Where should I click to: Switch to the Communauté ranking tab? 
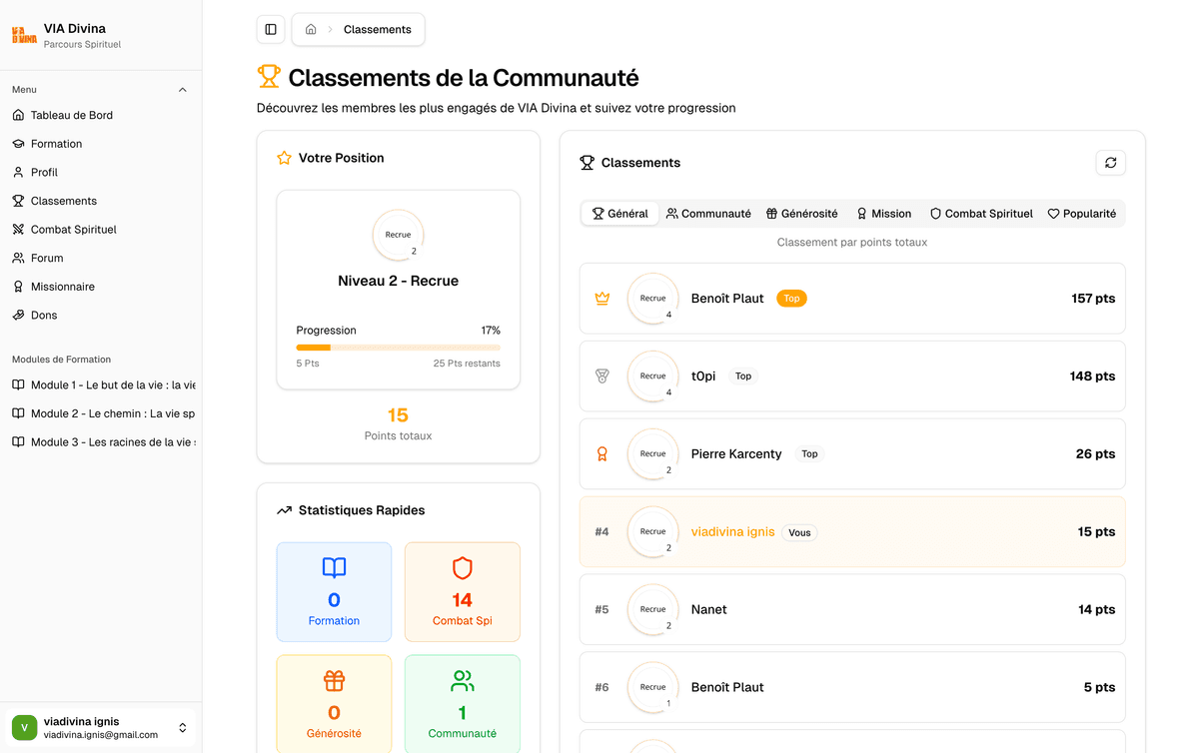pos(708,214)
